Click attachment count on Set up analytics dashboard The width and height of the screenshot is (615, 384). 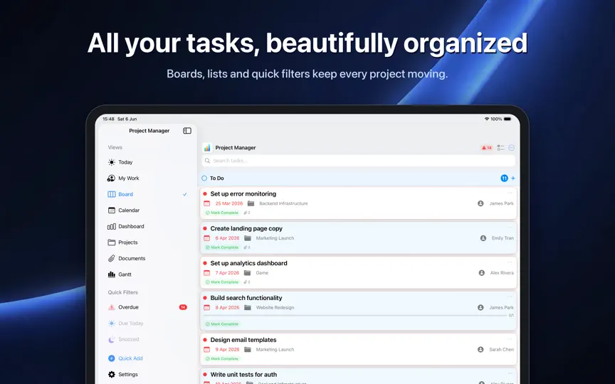247,282
